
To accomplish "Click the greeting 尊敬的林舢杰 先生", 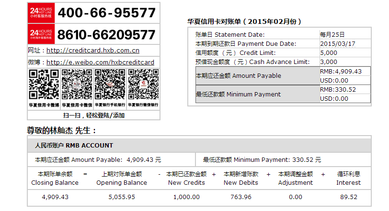I will tap(61, 130).
